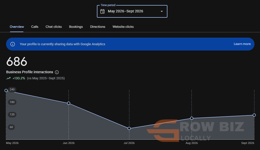Go to the Bookings tab
Image resolution: width=260 pixels, height=150 pixels.
(76, 27)
